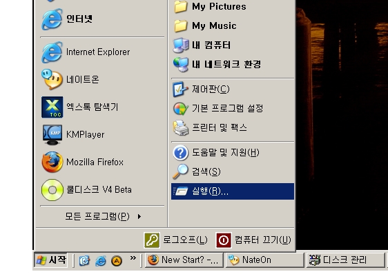
Task: Click the Firefox globe icon in start menu
Action: (52, 162)
